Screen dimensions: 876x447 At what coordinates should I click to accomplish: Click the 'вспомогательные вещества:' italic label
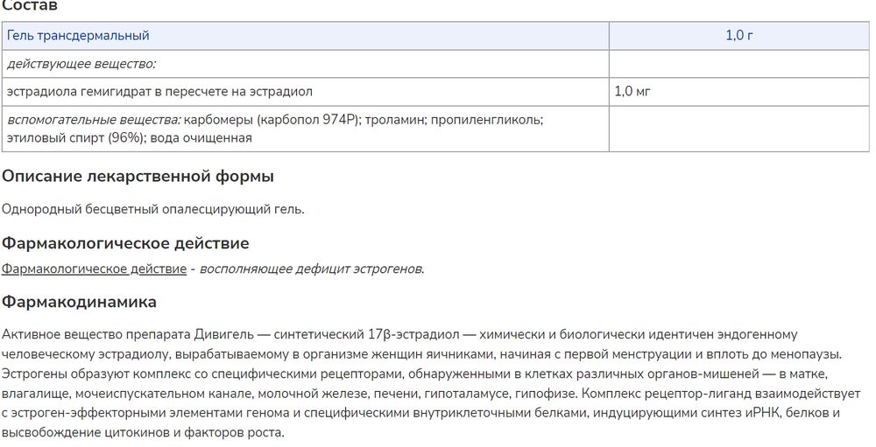click(x=94, y=120)
